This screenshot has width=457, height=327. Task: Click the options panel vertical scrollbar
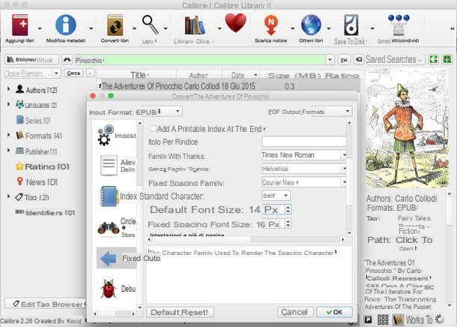(x=349, y=178)
